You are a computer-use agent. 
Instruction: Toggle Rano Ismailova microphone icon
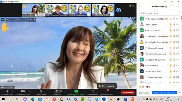pos(174,65)
